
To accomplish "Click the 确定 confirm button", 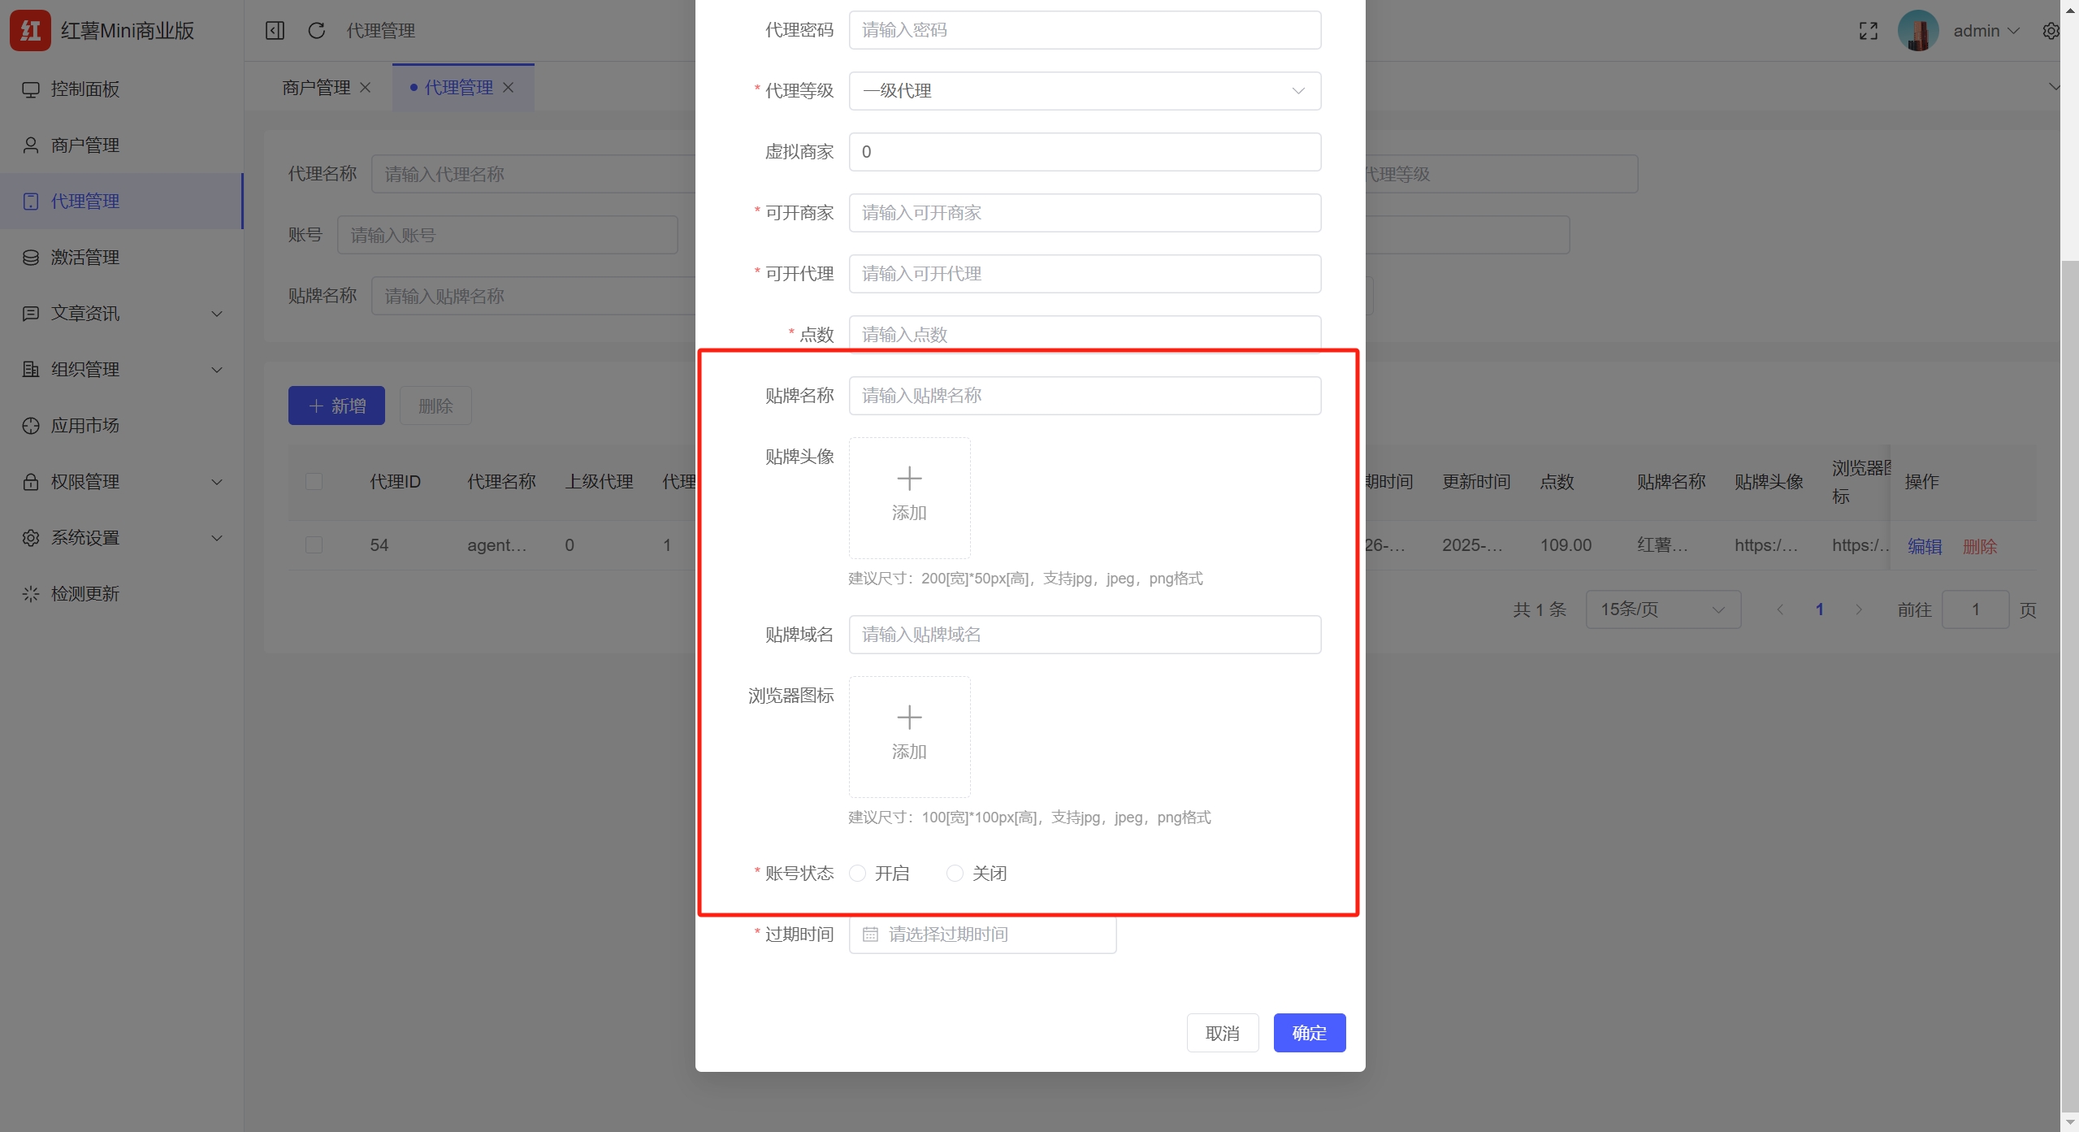I will (x=1308, y=1032).
